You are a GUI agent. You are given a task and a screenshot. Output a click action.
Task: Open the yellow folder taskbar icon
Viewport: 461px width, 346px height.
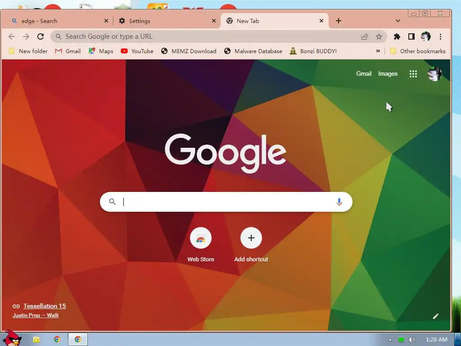point(36,340)
